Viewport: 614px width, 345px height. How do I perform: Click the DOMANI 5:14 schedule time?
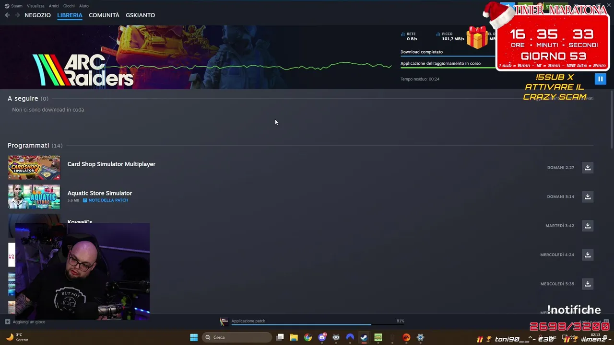[x=561, y=196]
